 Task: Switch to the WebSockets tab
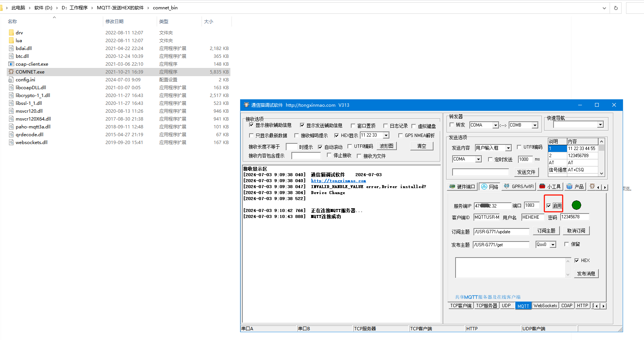pos(545,306)
